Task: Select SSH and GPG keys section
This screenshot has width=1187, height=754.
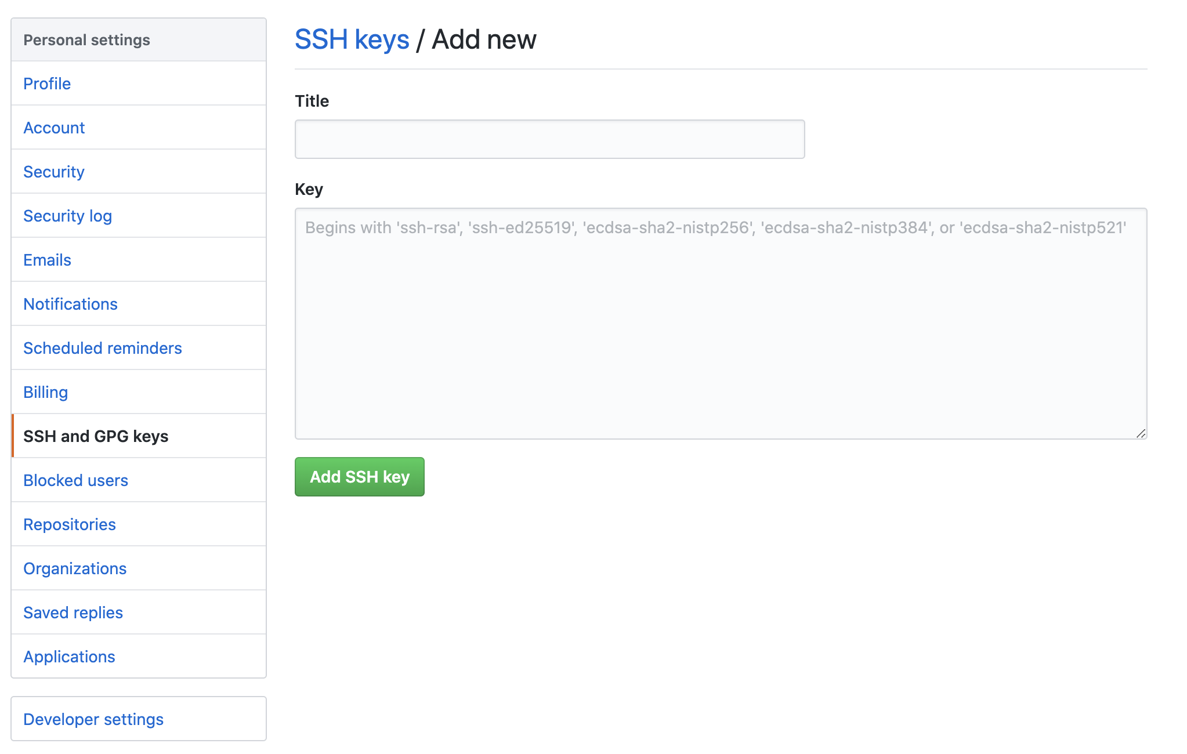Action: pyautogui.click(x=96, y=436)
